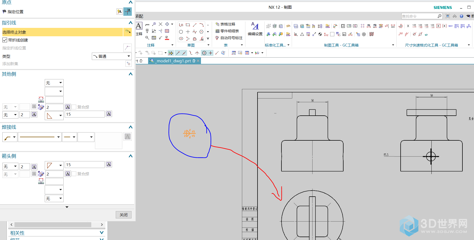Screen dimensions: 474x240
Task: Click the ABC dimension text icon
Action: click(393, 26)
